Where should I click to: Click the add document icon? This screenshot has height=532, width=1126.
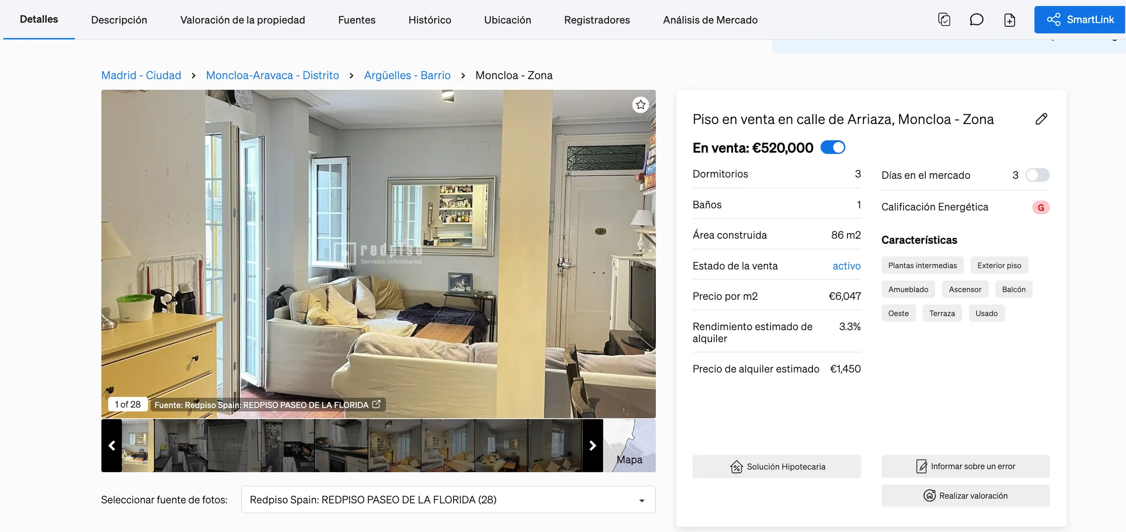click(x=1009, y=20)
